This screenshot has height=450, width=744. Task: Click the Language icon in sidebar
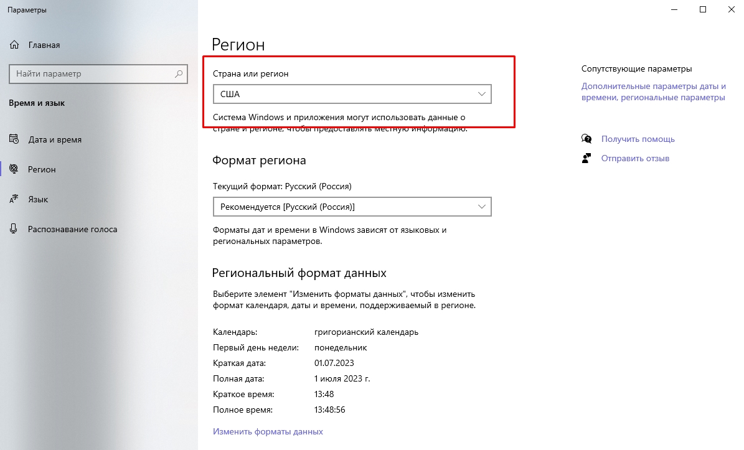tap(14, 199)
